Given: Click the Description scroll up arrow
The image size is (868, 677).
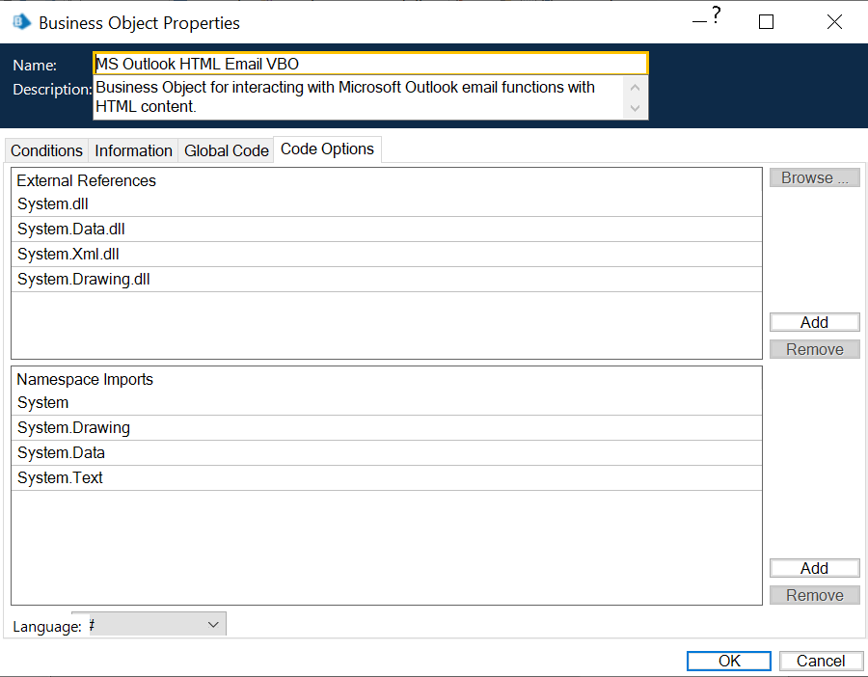Looking at the screenshot, I should (x=635, y=88).
